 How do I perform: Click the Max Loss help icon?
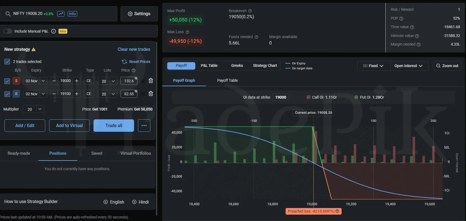[187, 32]
